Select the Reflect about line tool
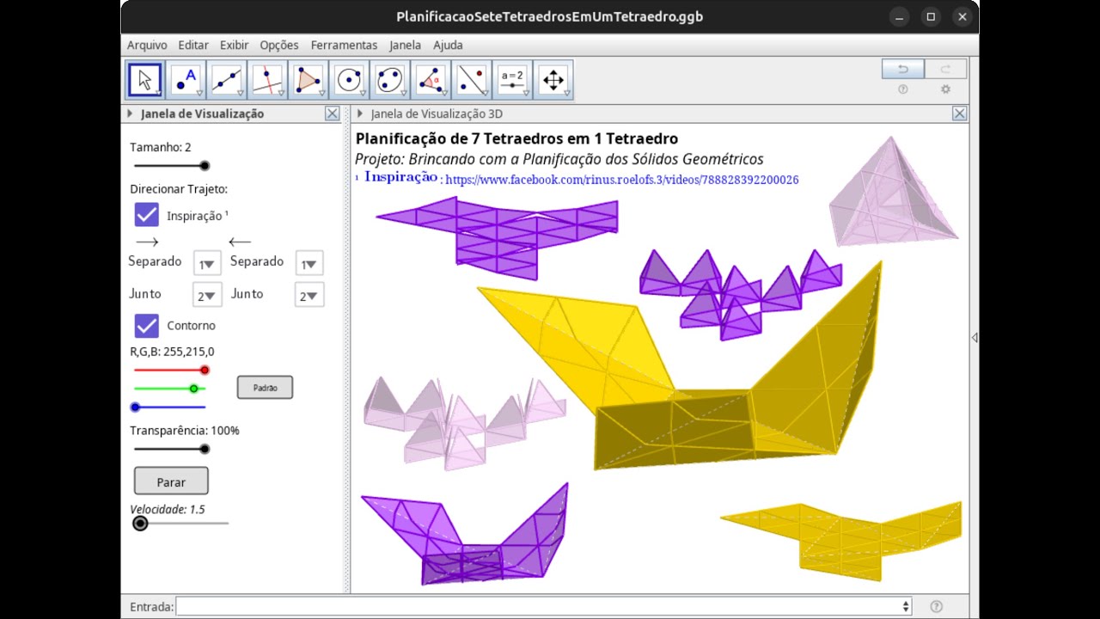The image size is (1100, 619). point(470,80)
